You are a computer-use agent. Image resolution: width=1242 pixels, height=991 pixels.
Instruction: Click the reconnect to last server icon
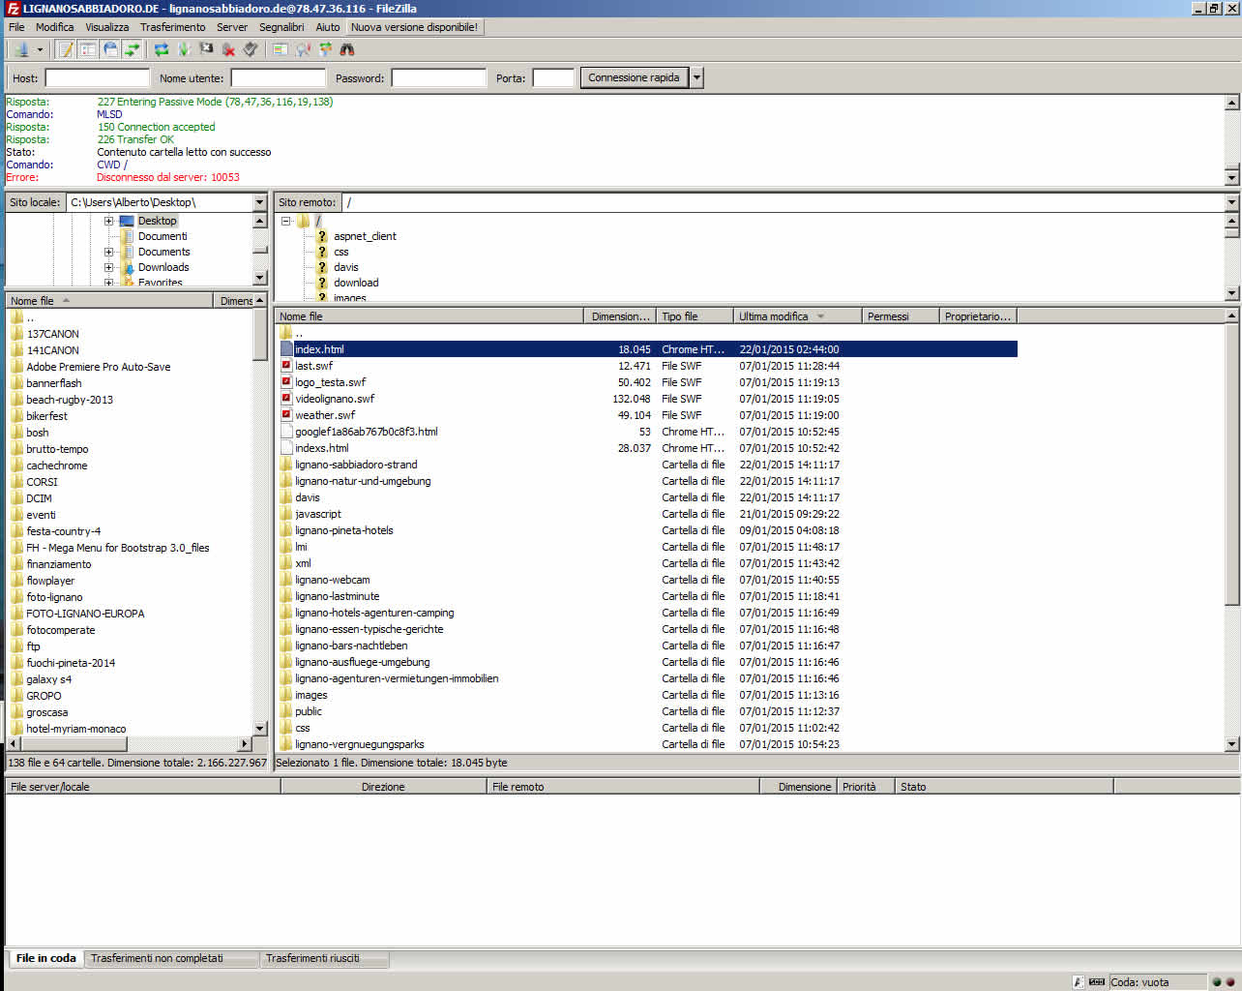point(251,49)
